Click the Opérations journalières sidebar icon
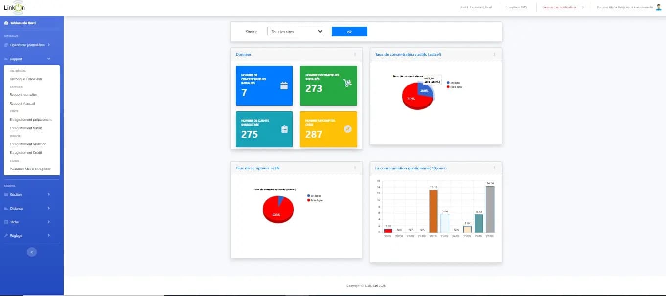This screenshot has width=666, height=296. (x=6, y=45)
